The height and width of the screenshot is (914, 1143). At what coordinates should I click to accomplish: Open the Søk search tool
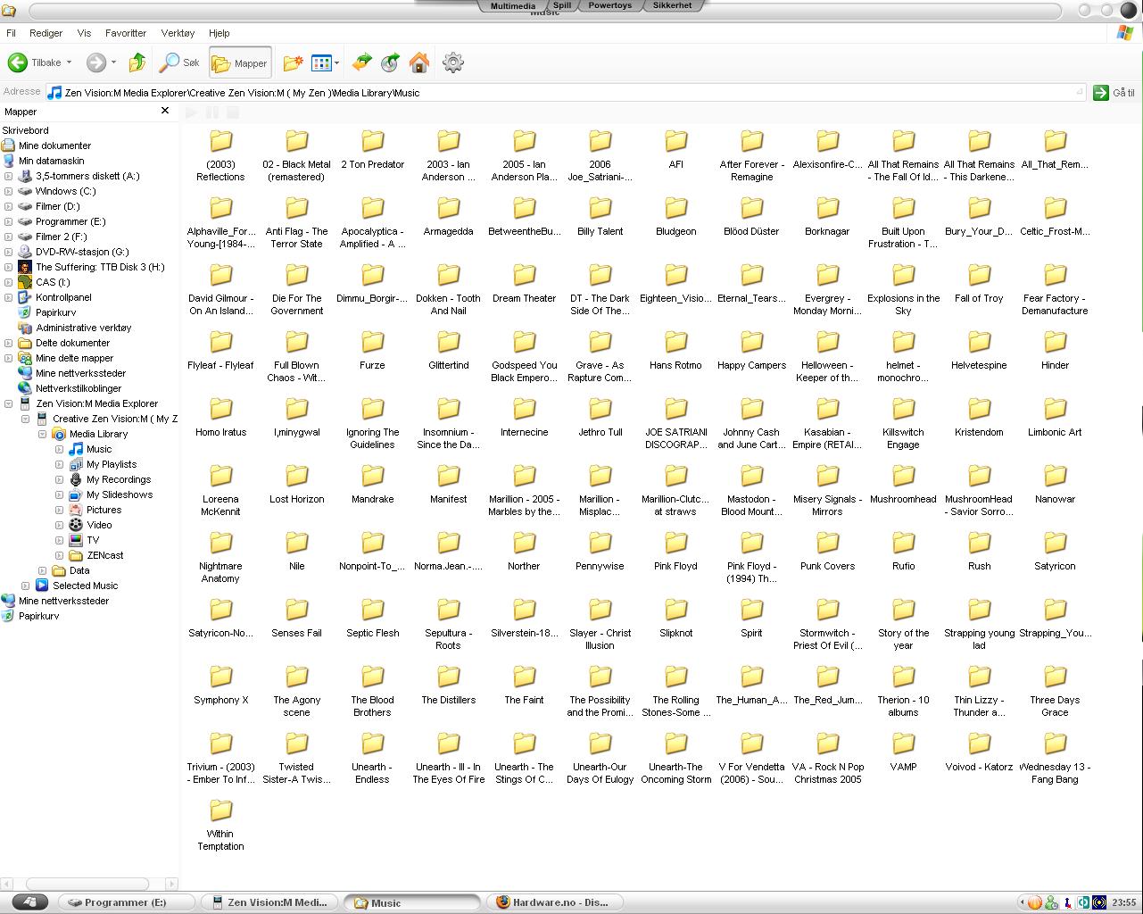click(x=178, y=62)
